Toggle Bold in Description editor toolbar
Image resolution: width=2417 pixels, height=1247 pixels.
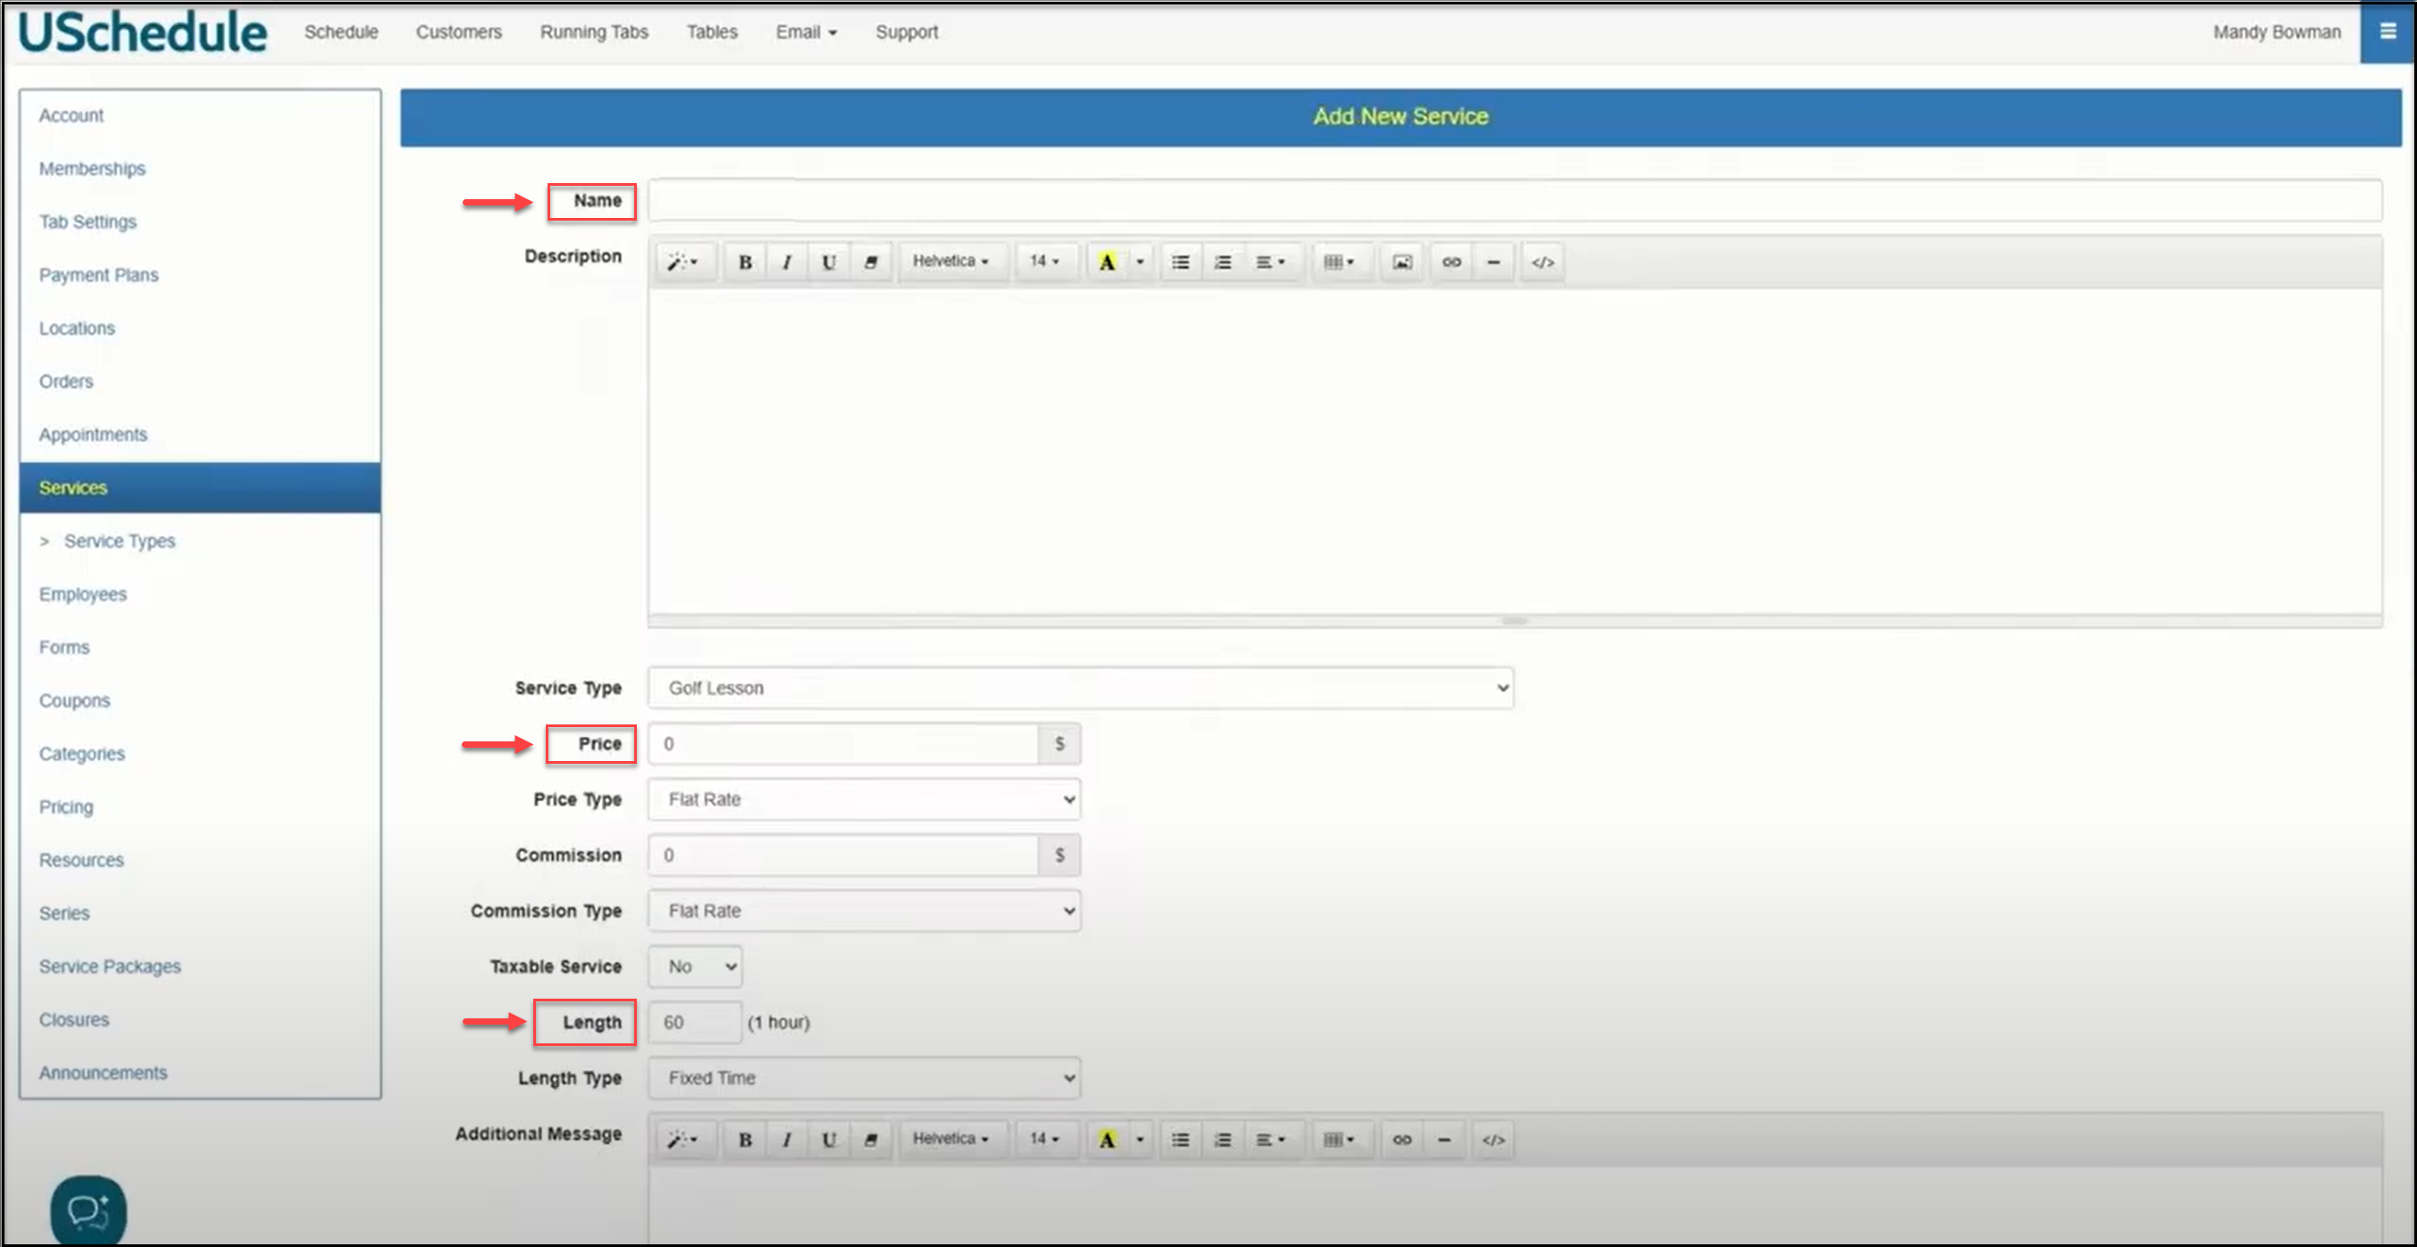click(x=745, y=263)
